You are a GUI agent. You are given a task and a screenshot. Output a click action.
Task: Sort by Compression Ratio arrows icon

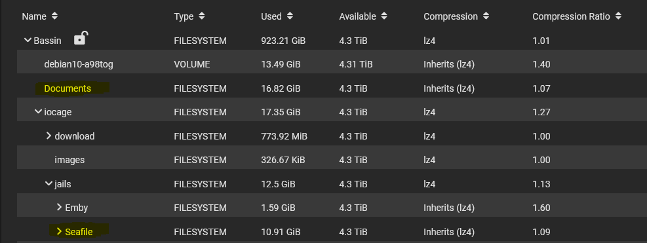pos(618,16)
